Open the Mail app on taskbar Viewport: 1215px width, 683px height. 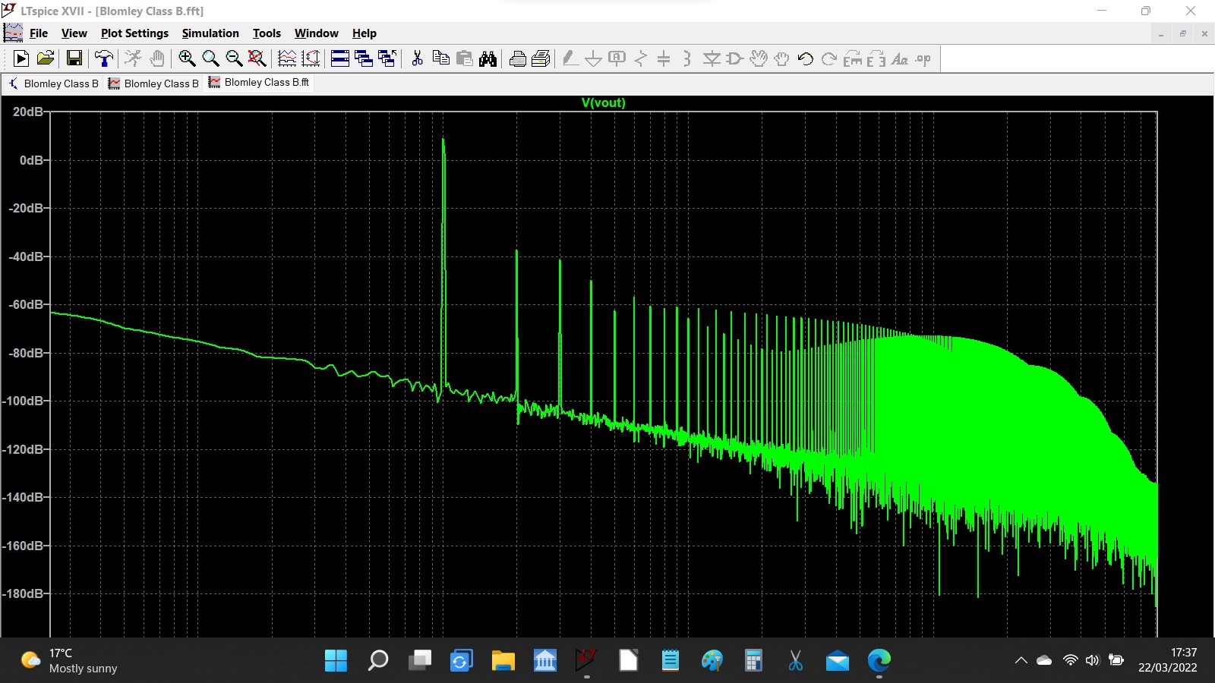838,660
